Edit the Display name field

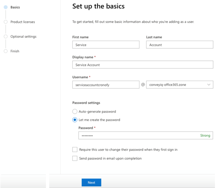(x=143, y=65)
